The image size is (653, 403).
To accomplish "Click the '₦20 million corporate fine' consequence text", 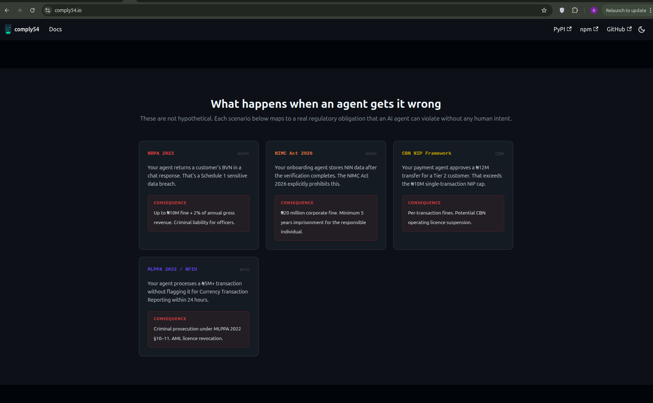I will (323, 222).
